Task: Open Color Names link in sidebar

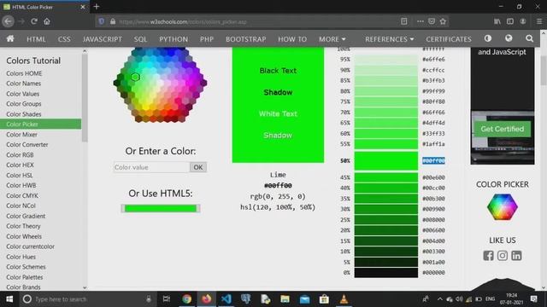Action: click(x=23, y=84)
